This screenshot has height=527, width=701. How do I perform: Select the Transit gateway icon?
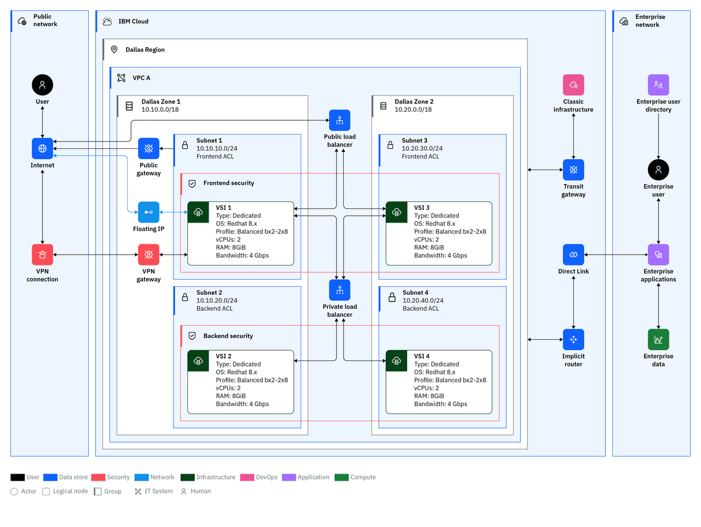[x=574, y=170]
